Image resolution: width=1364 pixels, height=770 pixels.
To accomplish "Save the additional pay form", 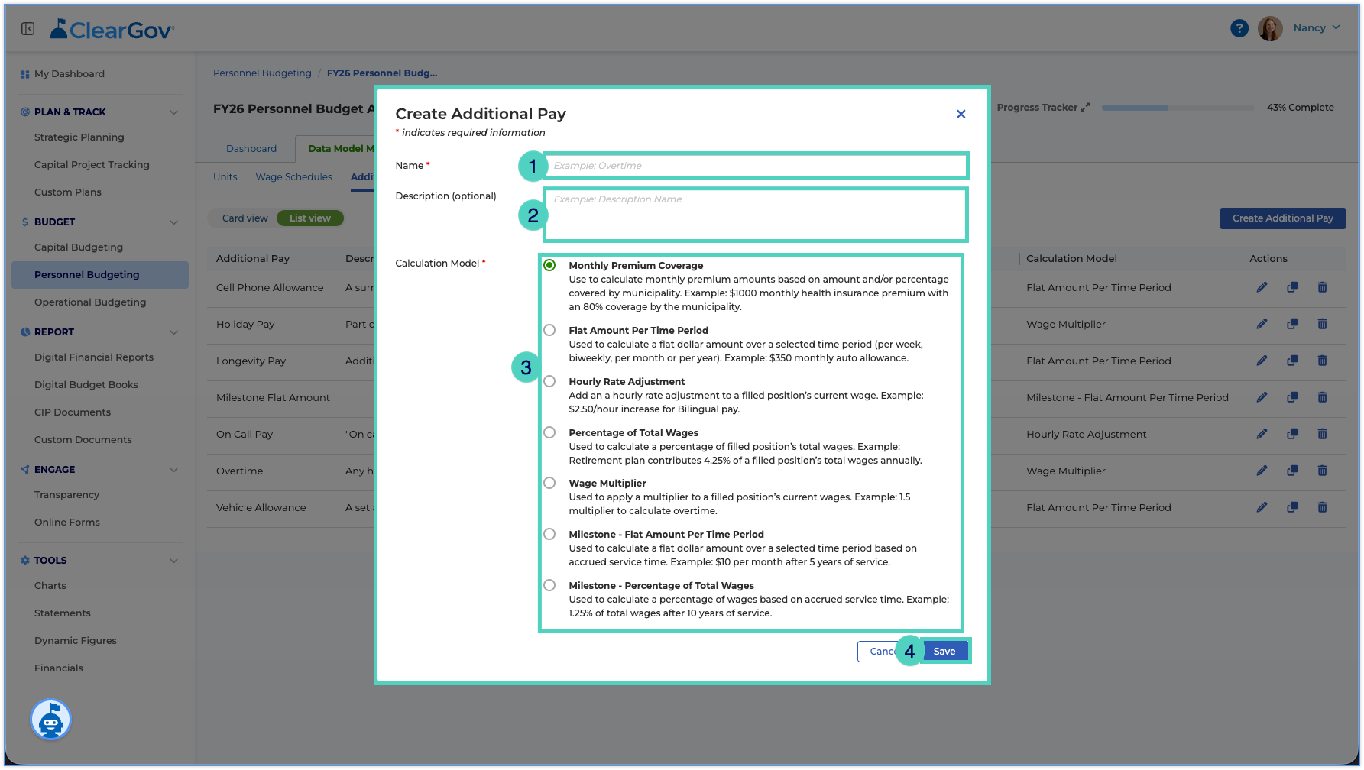I will [944, 652].
